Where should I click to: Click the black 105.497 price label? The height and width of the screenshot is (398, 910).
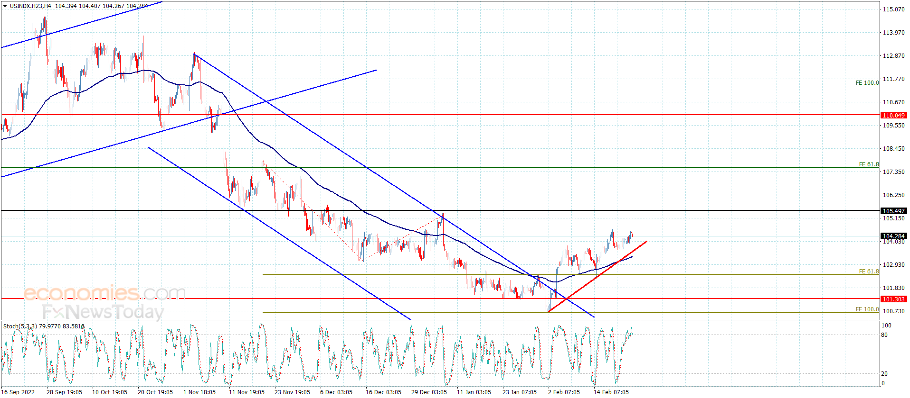pos(893,211)
